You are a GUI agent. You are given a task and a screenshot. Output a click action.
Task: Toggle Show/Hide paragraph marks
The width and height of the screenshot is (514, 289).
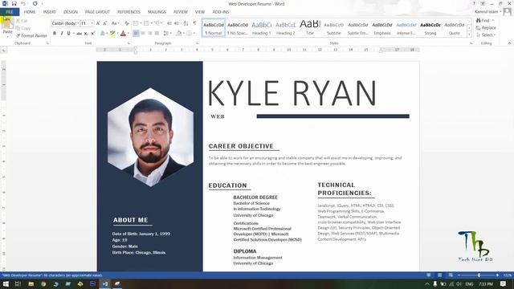coord(195,23)
